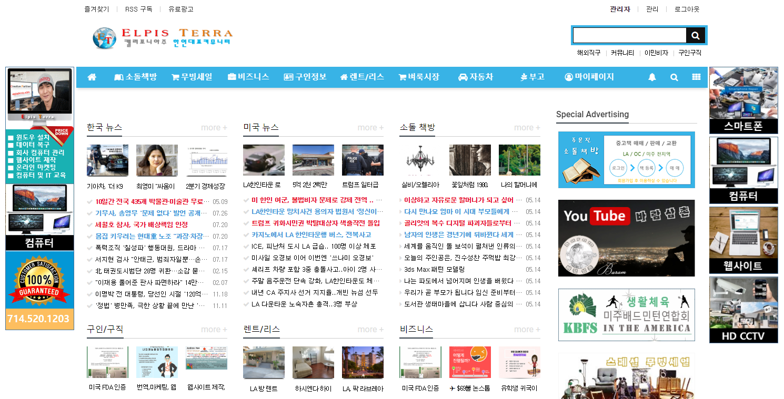Go to 마이페이지 in navigation bar
Screen dimensions: 784x399
(x=589, y=77)
